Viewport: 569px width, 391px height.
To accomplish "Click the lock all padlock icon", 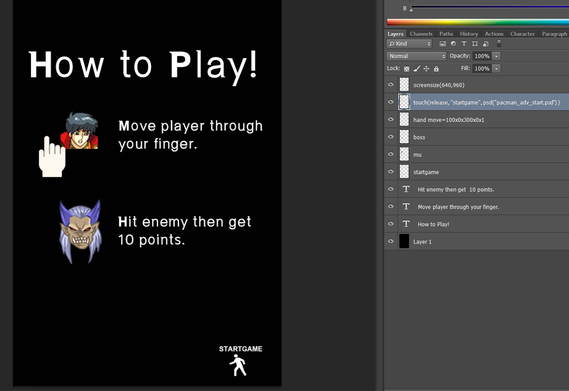I will point(436,69).
